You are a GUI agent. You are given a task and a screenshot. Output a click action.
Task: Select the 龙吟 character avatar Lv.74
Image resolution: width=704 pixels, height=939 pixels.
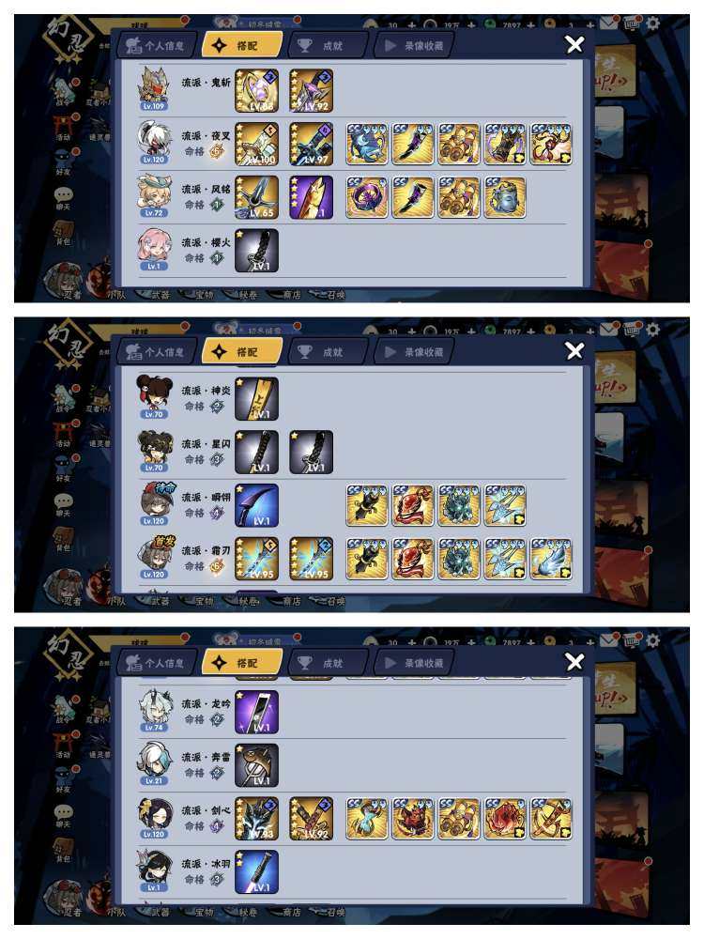[154, 711]
